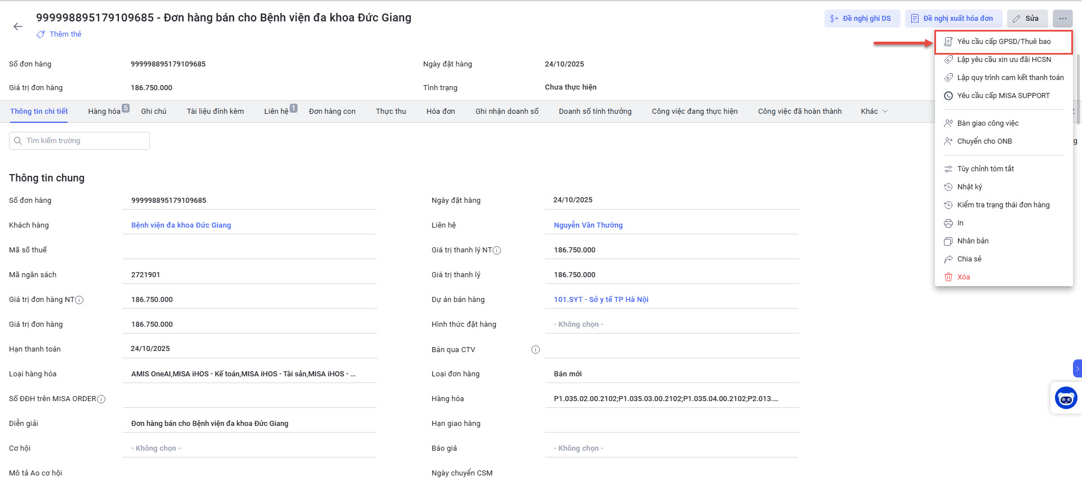1082x480 pixels.
Task: Open the Hình thức đặt hàng dropdown
Action: (x=671, y=325)
